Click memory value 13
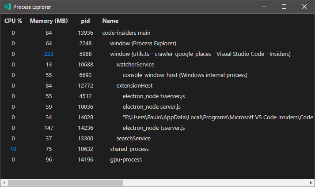The width and height of the screenshot is (315, 187). click(x=49, y=65)
